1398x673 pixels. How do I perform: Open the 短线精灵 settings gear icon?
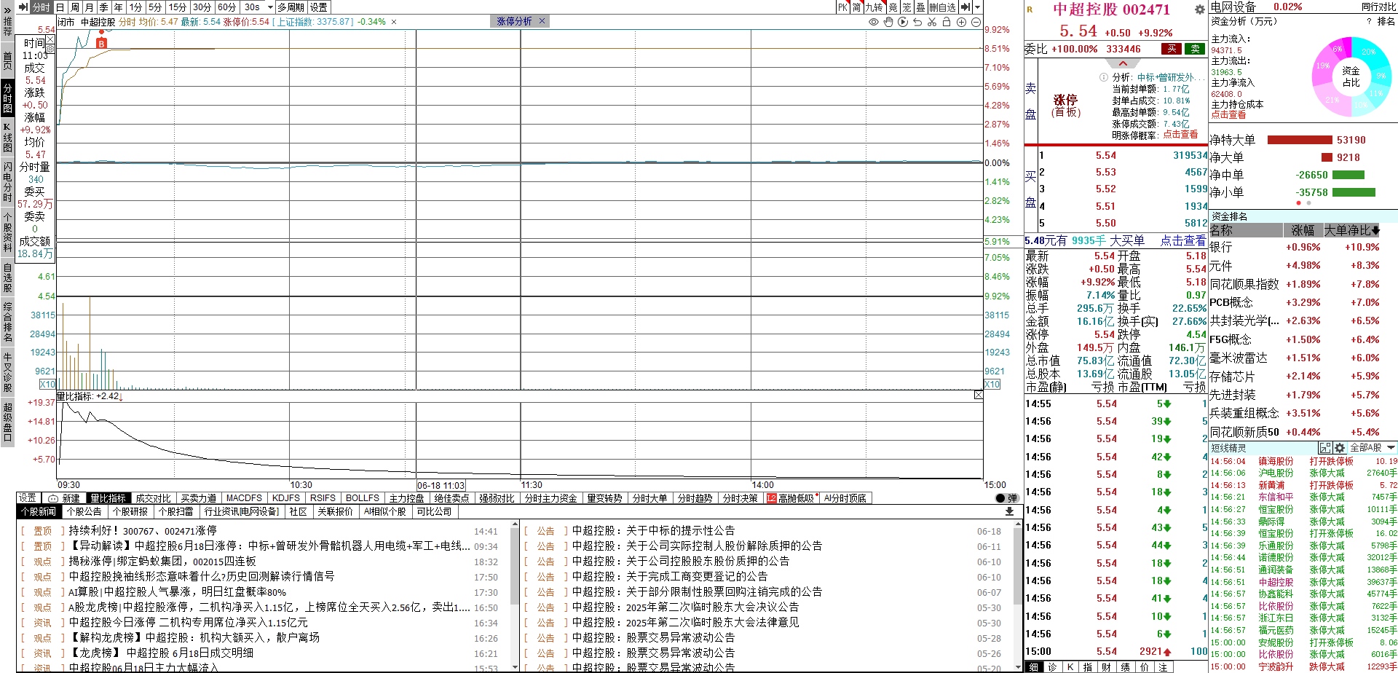point(1340,448)
